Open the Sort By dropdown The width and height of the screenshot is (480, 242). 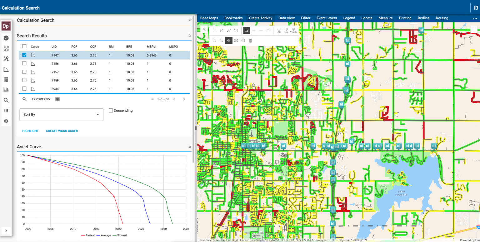coord(61,115)
